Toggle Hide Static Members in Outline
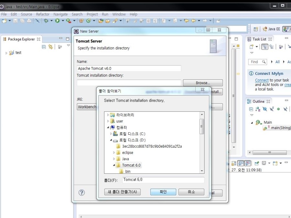The height and width of the screenshot is (218, 291). tap(272, 109)
